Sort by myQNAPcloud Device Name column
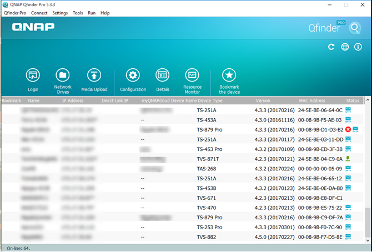This screenshot has width=372, height=252. coord(169,100)
